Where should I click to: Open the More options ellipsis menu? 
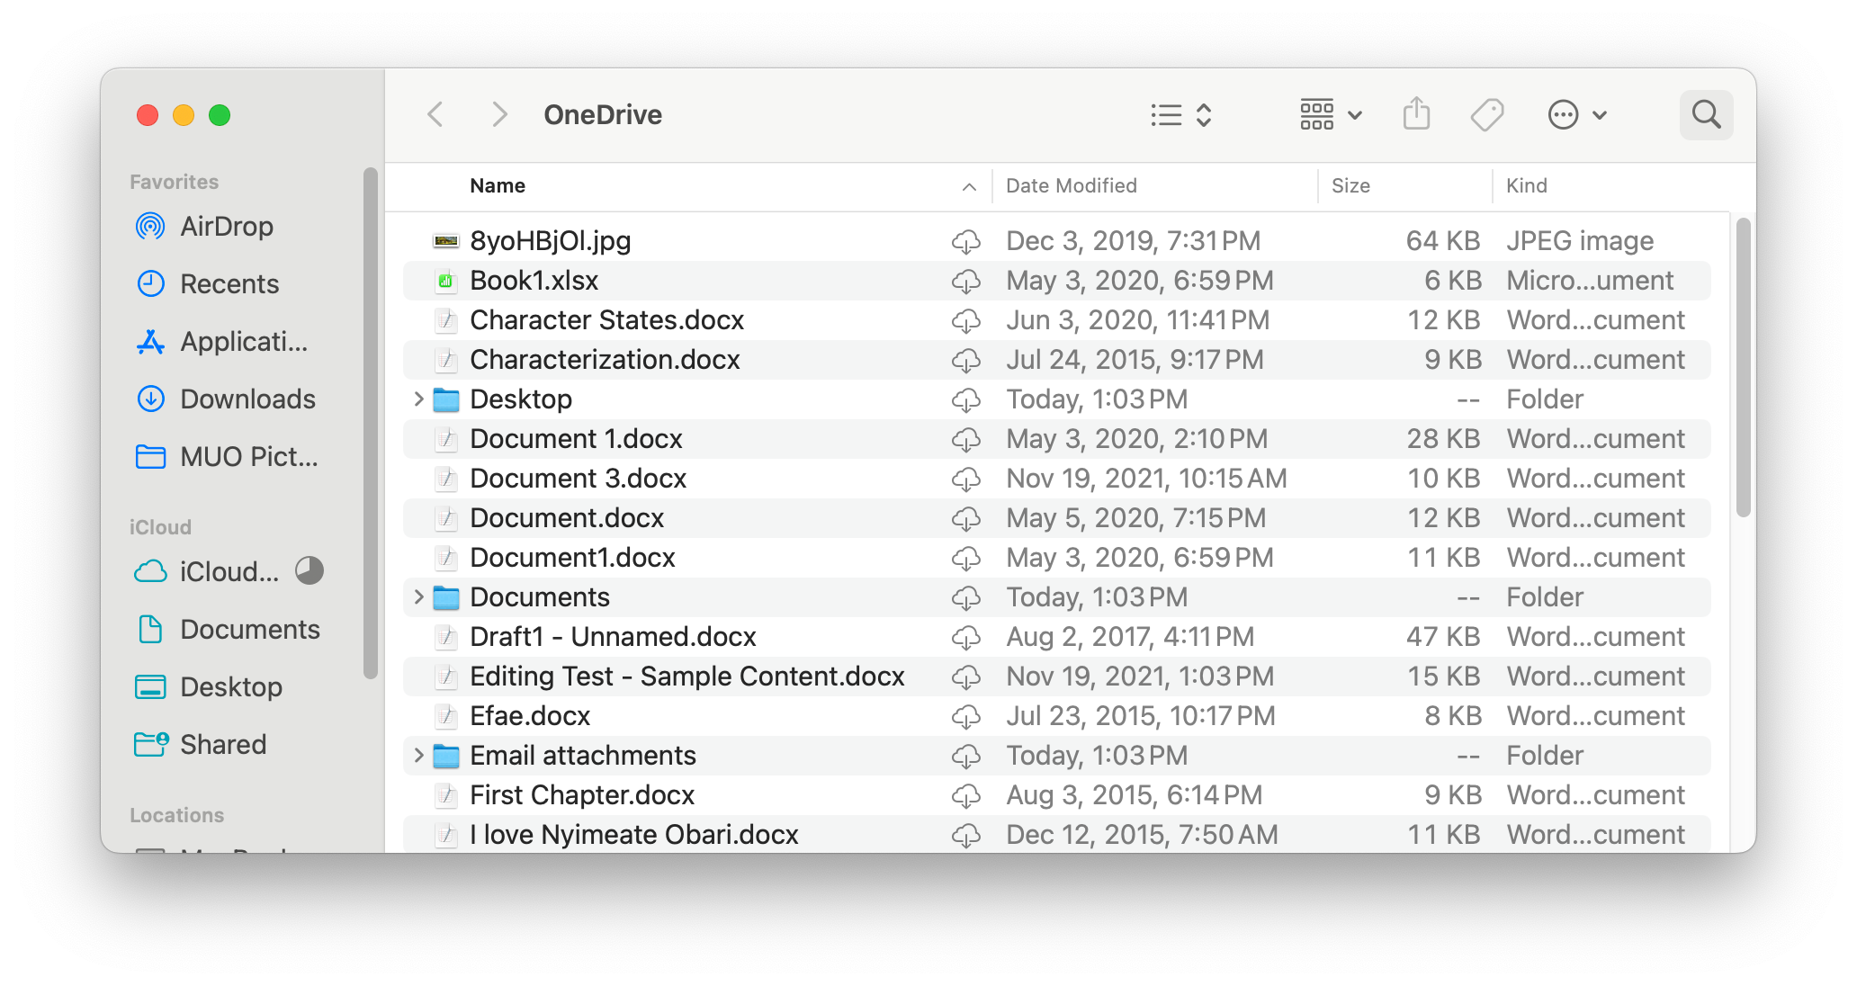click(x=1564, y=114)
